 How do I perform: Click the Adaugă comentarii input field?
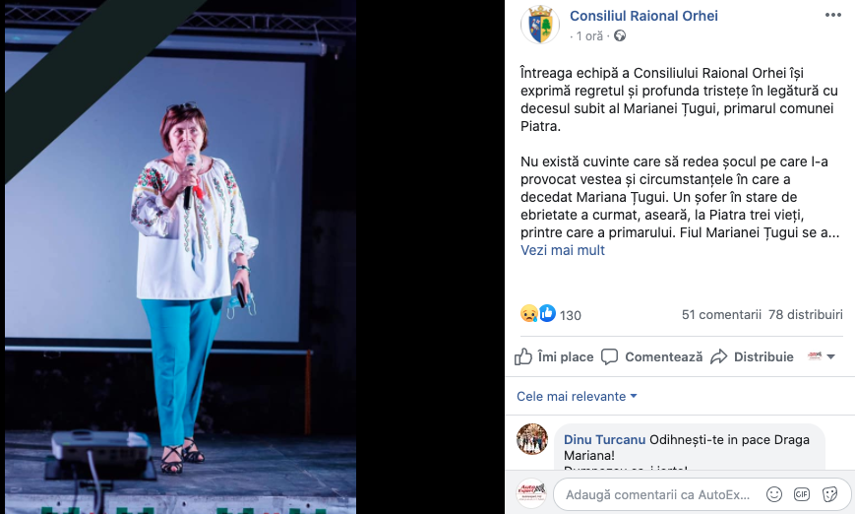pyautogui.click(x=657, y=495)
